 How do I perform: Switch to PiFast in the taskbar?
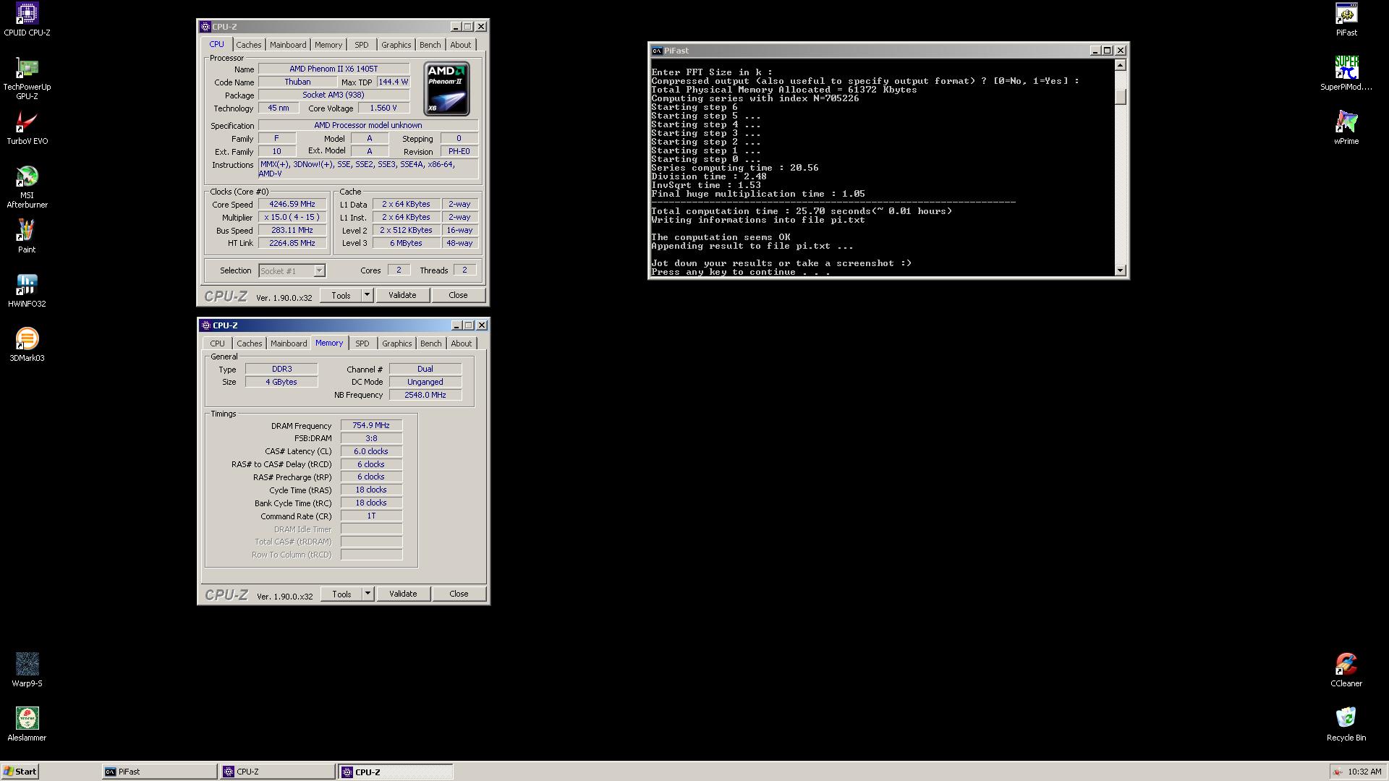tap(159, 772)
